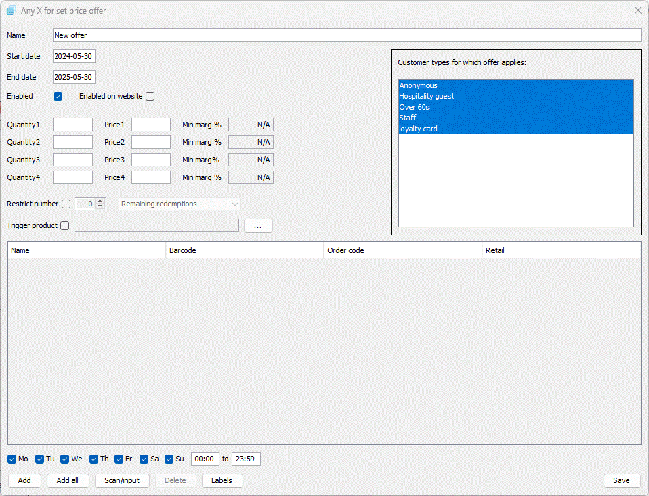649x496 pixels.
Task: Click the Labels button
Action: click(x=222, y=480)
